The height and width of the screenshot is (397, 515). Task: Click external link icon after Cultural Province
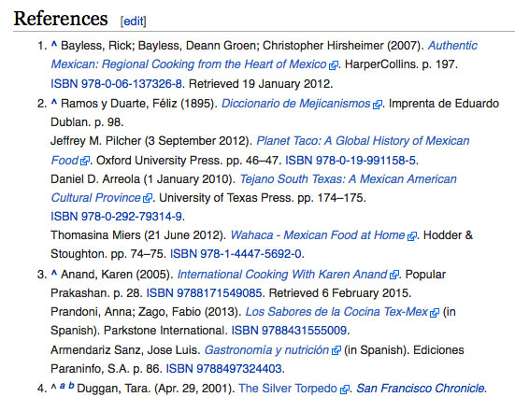click(x=148, y=198)
